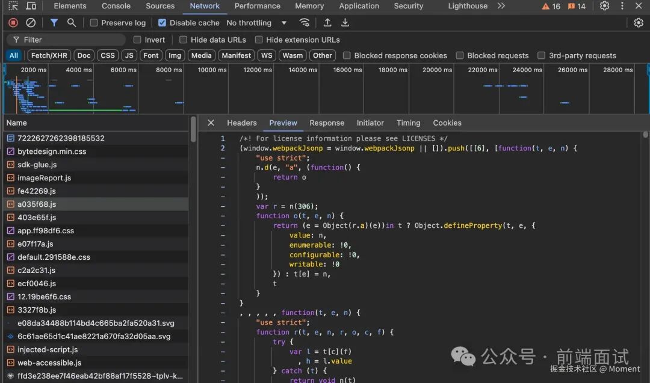Open network conditions Wi-Fi icon
Viewport: 650px width, 383px height.
tap(305, 23)
